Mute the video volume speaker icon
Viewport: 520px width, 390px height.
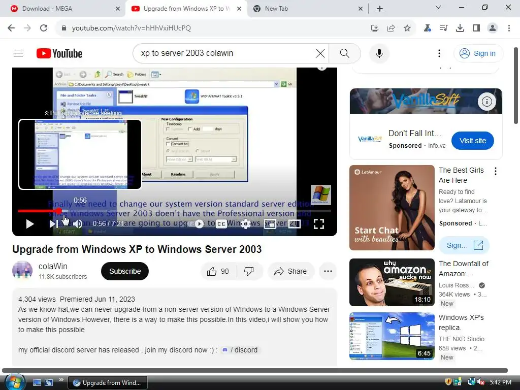pyautogui.click(x=78, y=224)
